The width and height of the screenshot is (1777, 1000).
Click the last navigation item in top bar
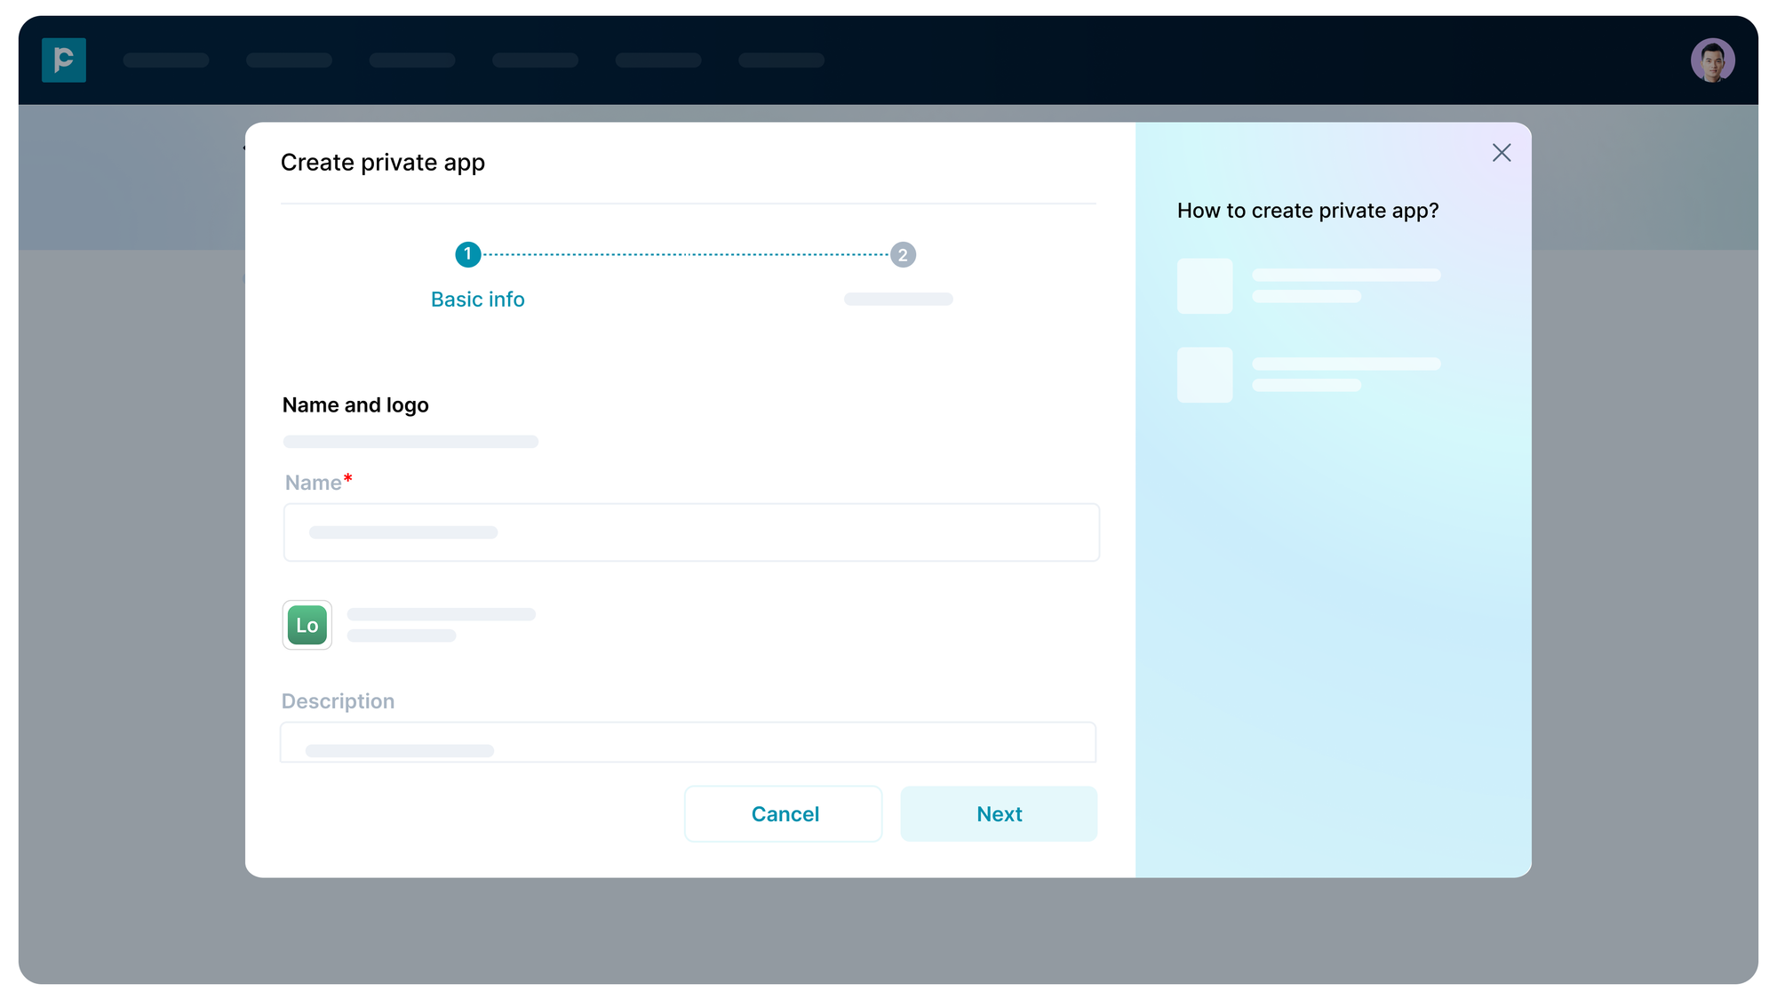(x=781, y=60)
